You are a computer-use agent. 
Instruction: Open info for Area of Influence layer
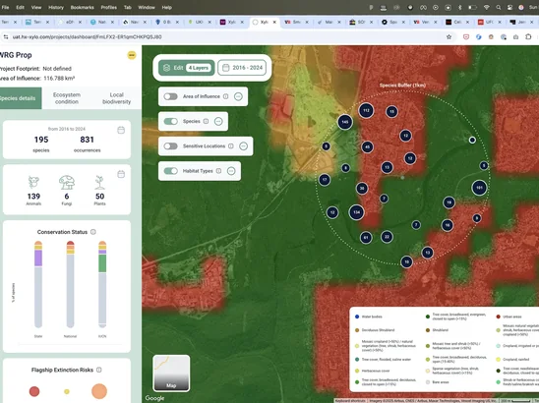pyautogui.click(x=226, y=96)
